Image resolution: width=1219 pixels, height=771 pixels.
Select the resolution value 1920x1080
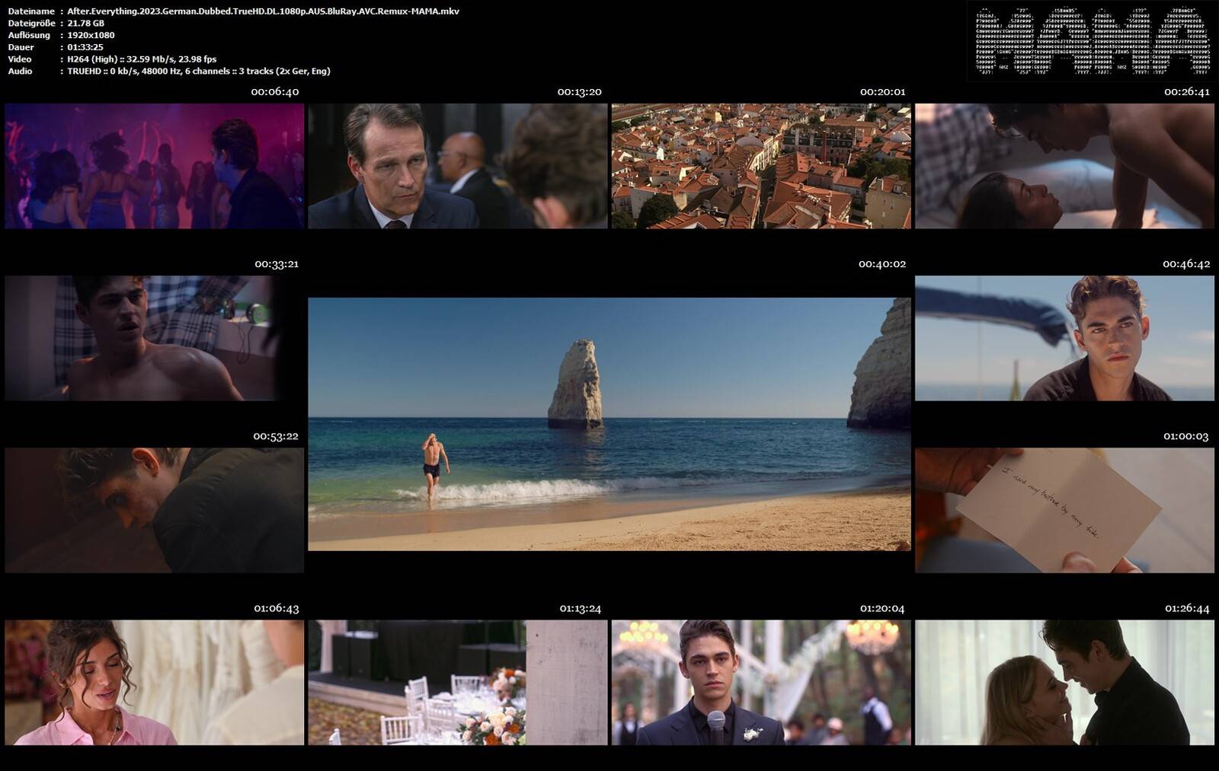pos(91,35)
